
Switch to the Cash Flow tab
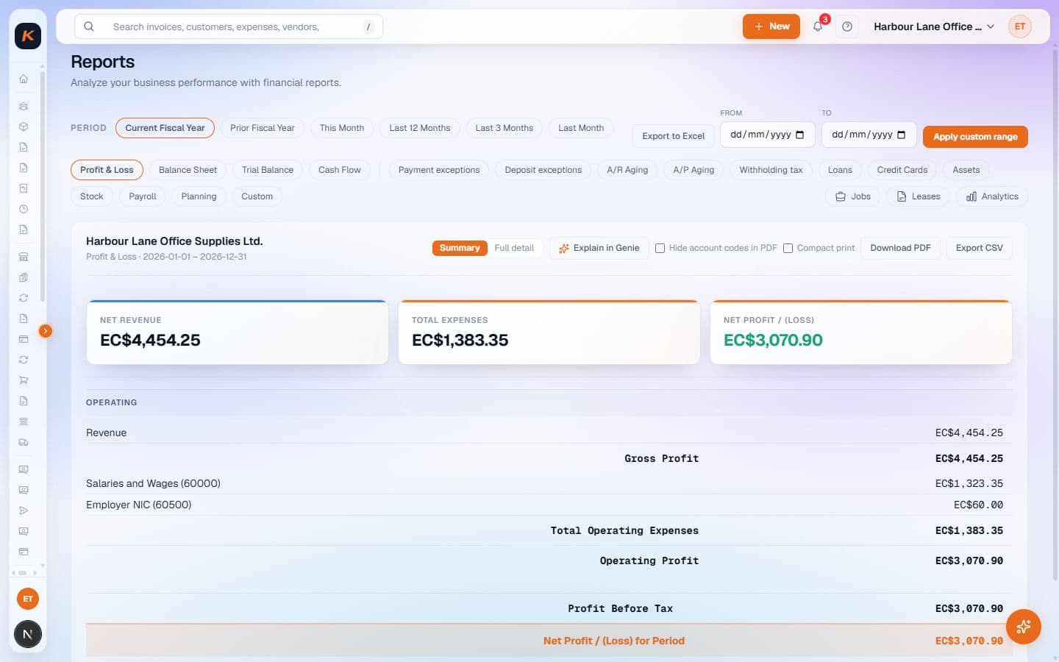pyautogui.click(x=340, y=170)
